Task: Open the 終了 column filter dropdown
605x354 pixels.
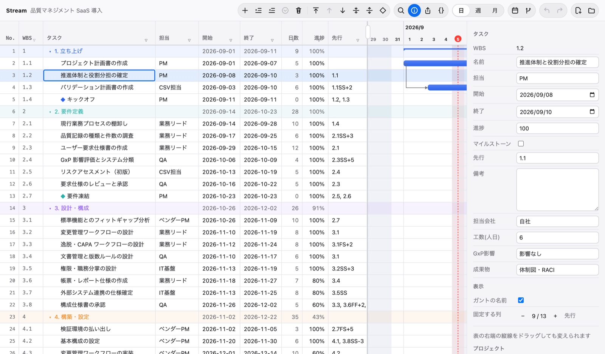Action: coord(272,40)
